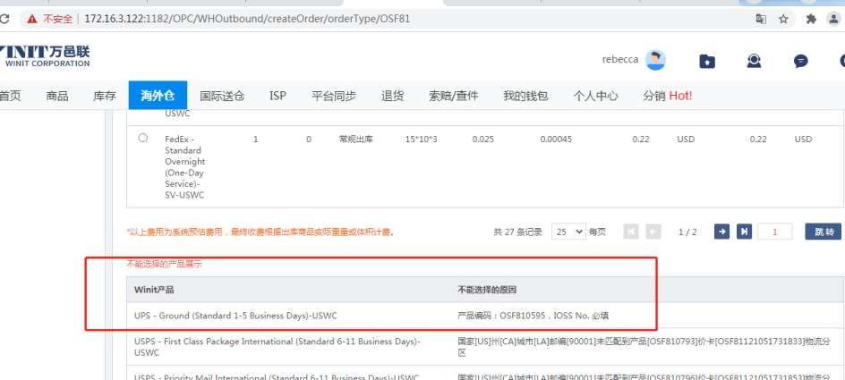The image size is (845, 380).
Task: Open the 个人中心 menu
Action: click(x=595, y=96)
